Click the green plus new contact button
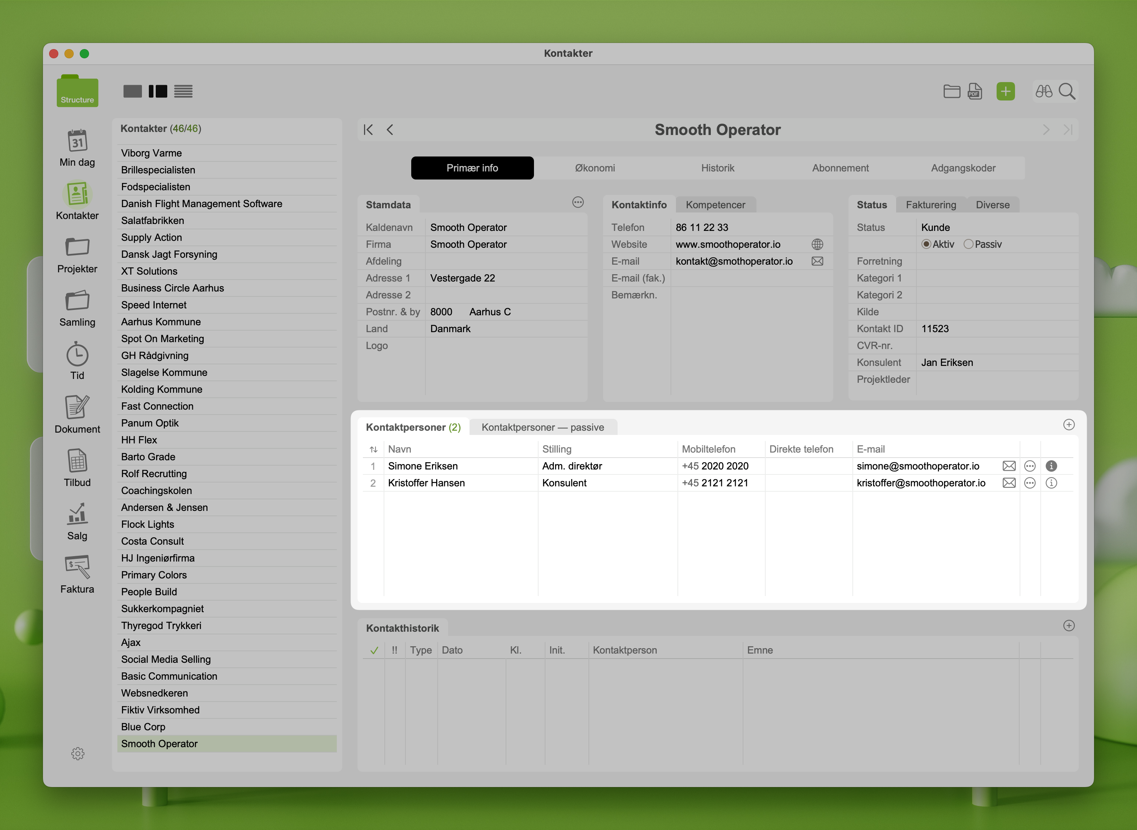 tap(1005, 91)
